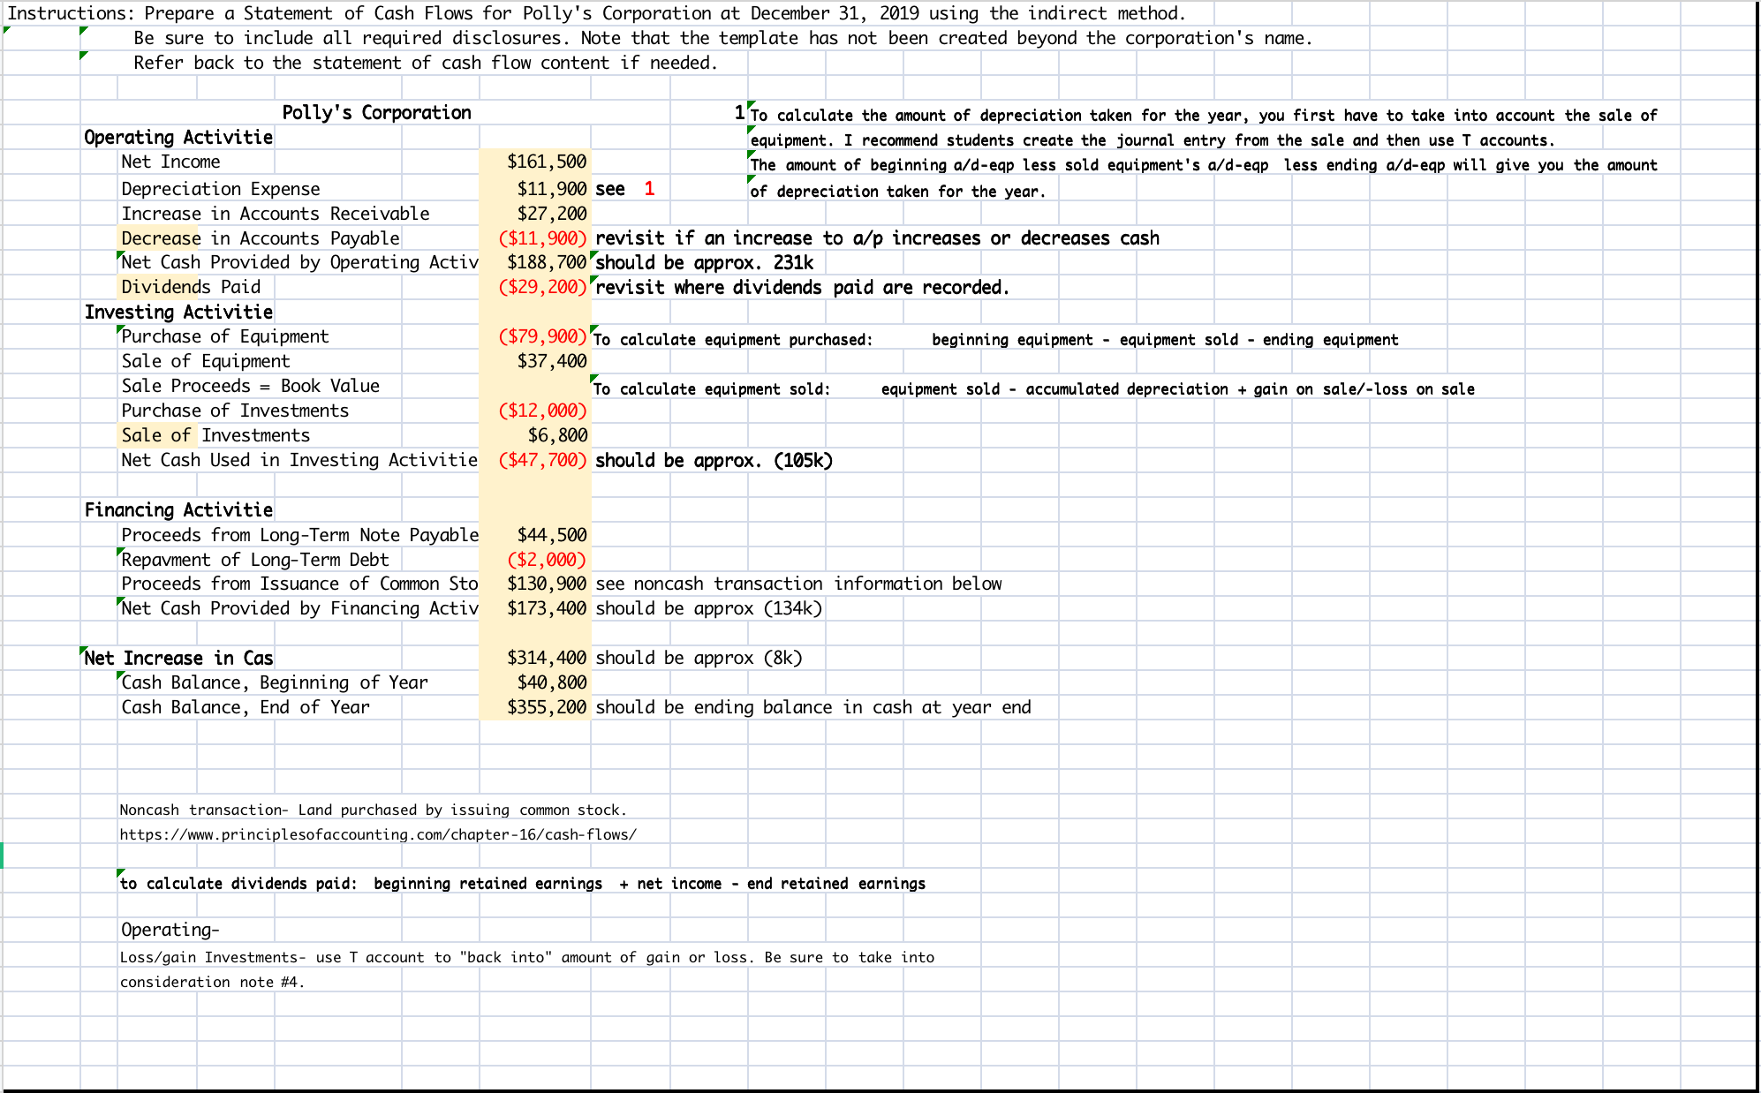Click the ($79,900) Purchase of Equipment amount

540,336
